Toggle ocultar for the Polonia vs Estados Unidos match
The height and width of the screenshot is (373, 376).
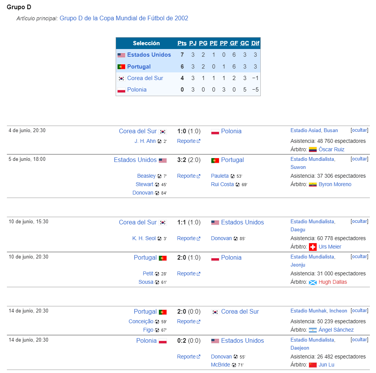coord(359,340)
